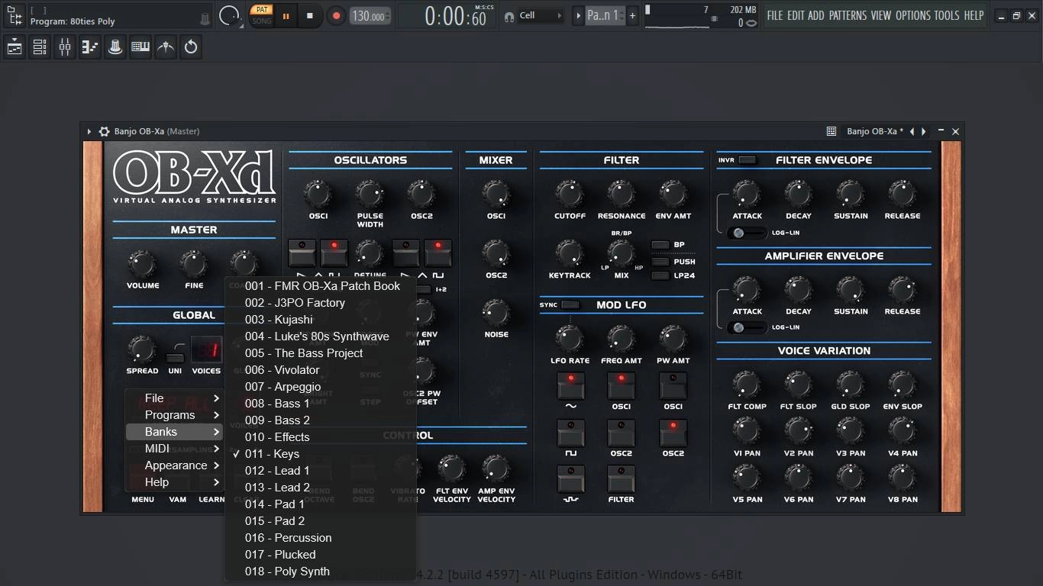The image size is (1043, 586).
Task: Expand the MIDI submenu
Action: coord(174,449)
